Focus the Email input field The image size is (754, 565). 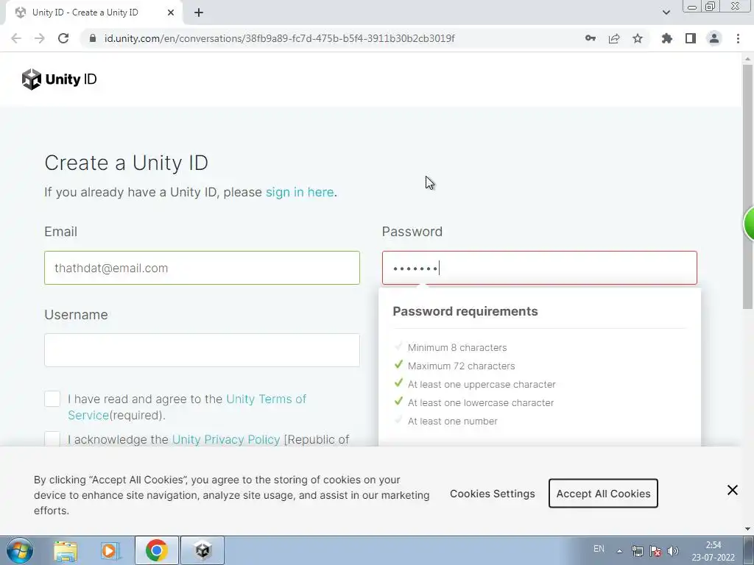click(202, 268)
